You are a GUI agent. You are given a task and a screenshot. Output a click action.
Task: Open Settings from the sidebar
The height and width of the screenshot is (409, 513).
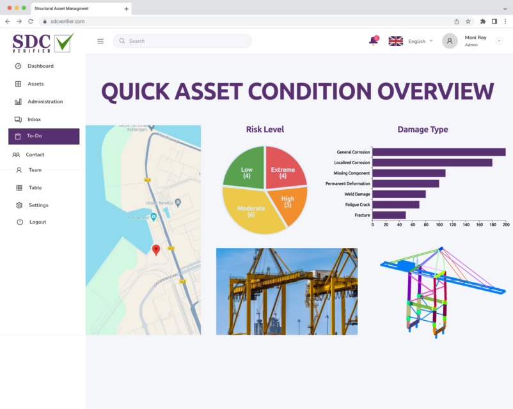(x=38, y=205)
